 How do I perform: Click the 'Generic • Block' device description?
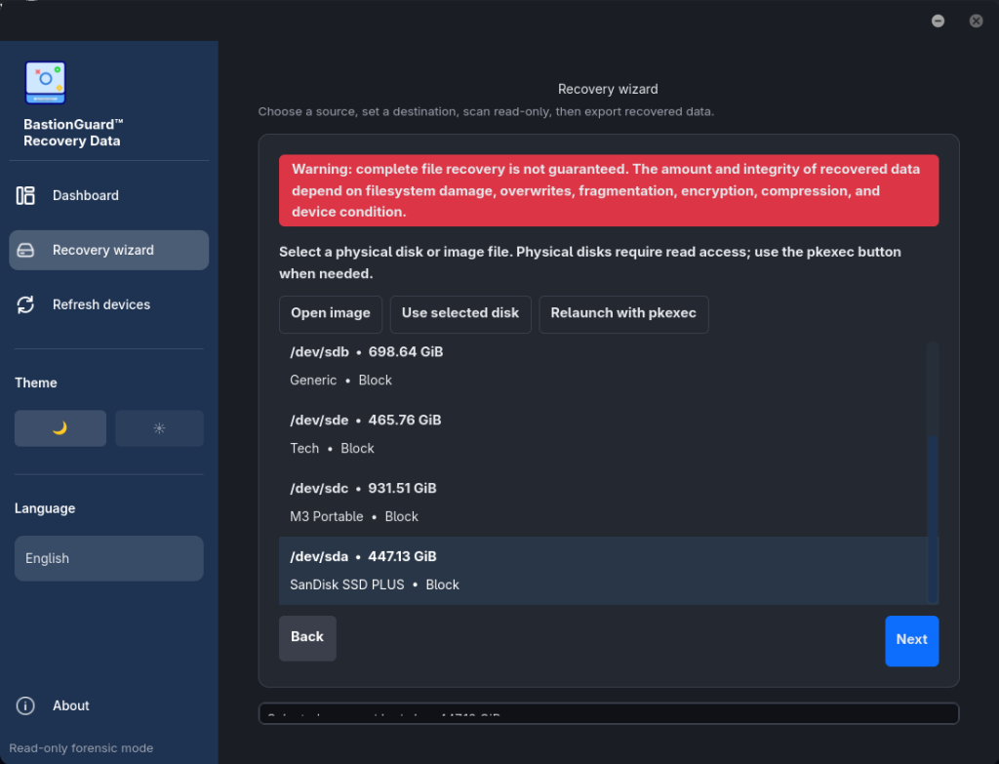(340, 381)
